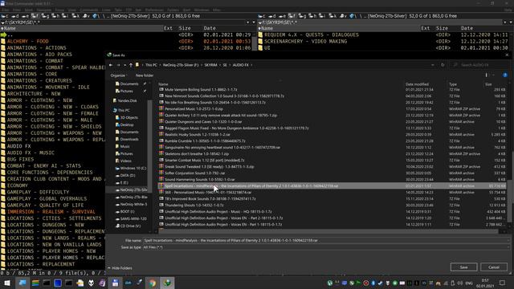Open Windows Start menu
The width and height of the screenshot is (514, 289).
(x=7, y=283)
